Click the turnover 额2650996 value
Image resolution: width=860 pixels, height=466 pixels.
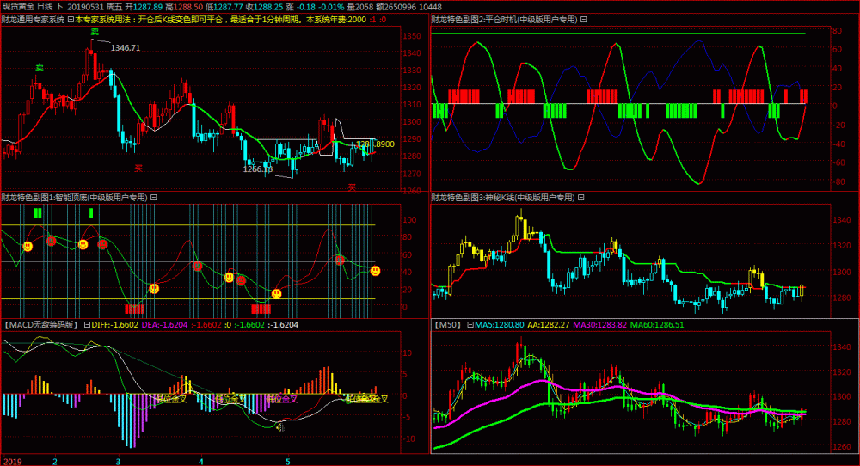[x=394, y=7]
